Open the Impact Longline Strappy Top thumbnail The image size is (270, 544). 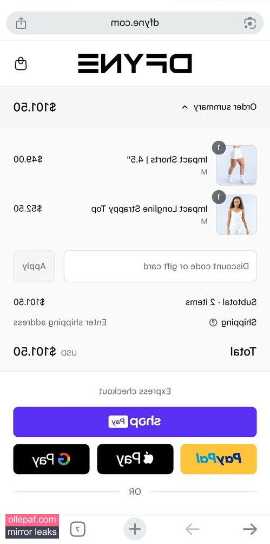click(x=236, y=215)
